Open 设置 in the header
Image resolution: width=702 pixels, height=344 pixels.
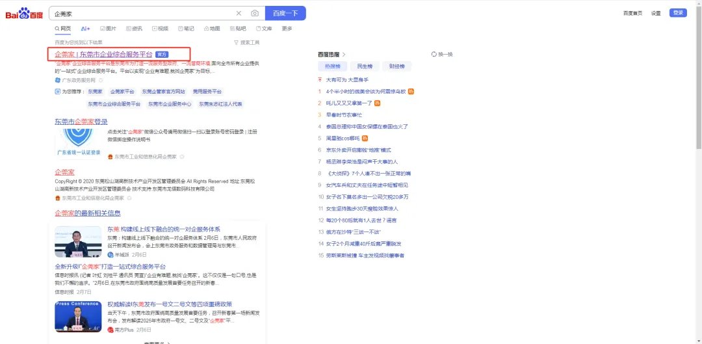[x=656, y=13]
